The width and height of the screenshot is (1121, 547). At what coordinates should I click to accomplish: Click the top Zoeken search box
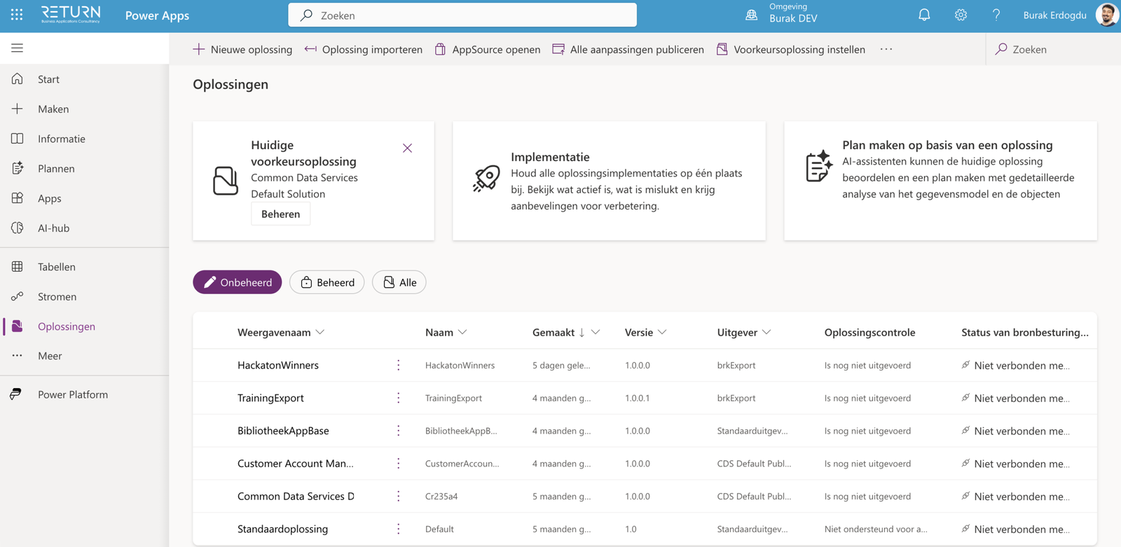click(x=462, y=15)
